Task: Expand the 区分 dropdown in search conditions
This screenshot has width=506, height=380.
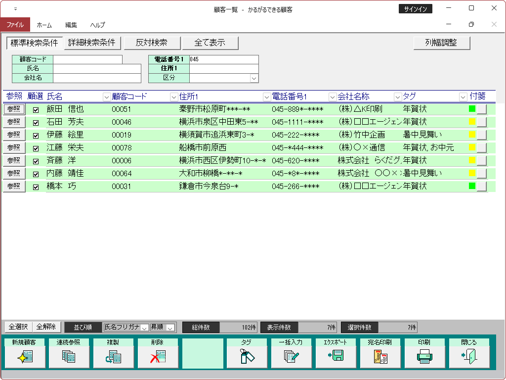Action: pos(254,78)
